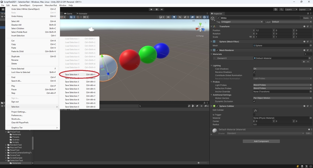313x168 pixels.
Task: Switch the scene view to 2D mode
Action: pyautogui.click(x=168, y=17)
